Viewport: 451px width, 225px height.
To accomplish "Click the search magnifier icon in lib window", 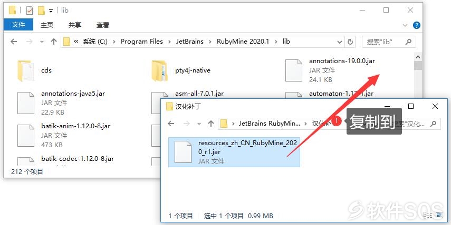I will click(x=408, y=42).
